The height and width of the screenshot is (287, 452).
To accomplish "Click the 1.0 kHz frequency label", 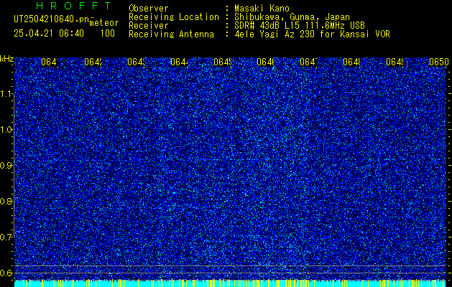I will 6,130.
